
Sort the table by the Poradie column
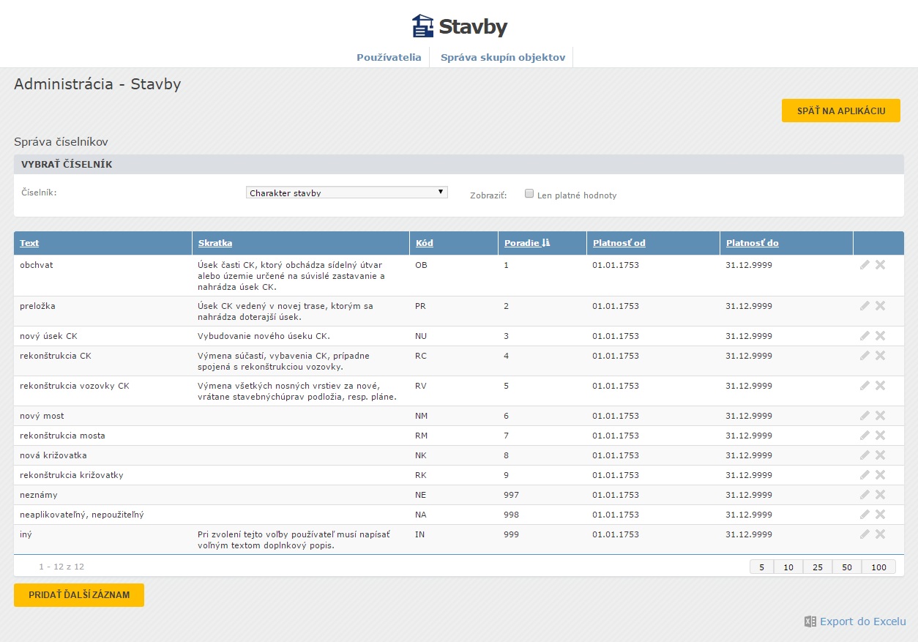(522, 243)
